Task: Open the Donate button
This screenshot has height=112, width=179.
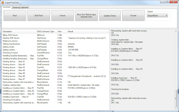Action: coord(133,16)
